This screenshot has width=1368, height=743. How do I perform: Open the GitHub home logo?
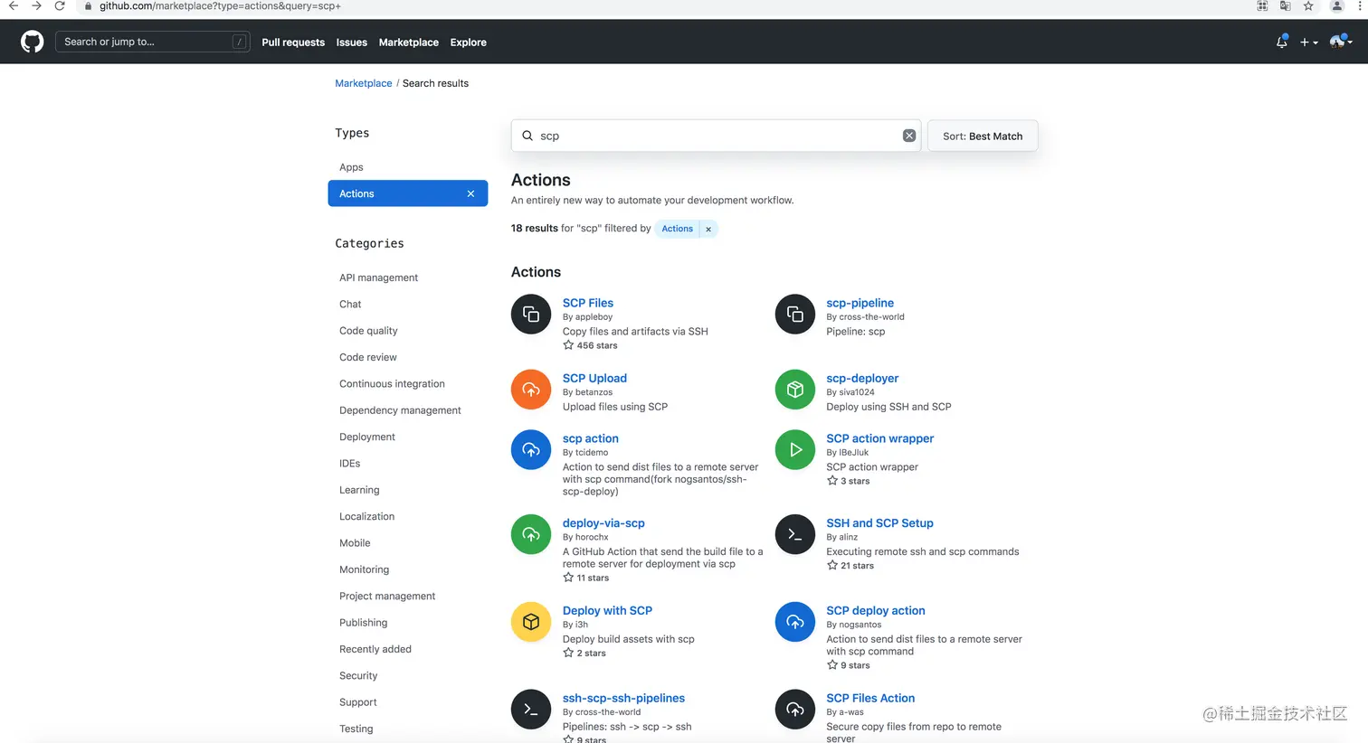pyautogui.click(x=33, y=42)
